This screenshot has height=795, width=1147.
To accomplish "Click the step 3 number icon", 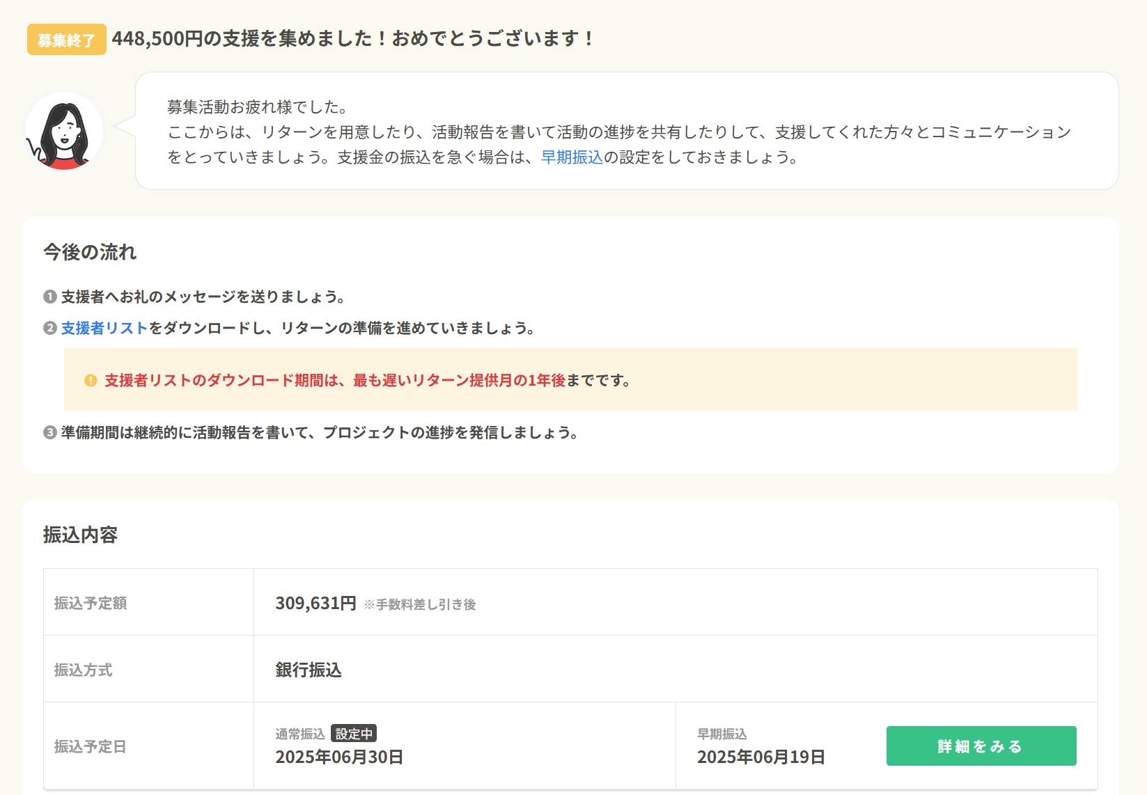I will coord(49,433).
